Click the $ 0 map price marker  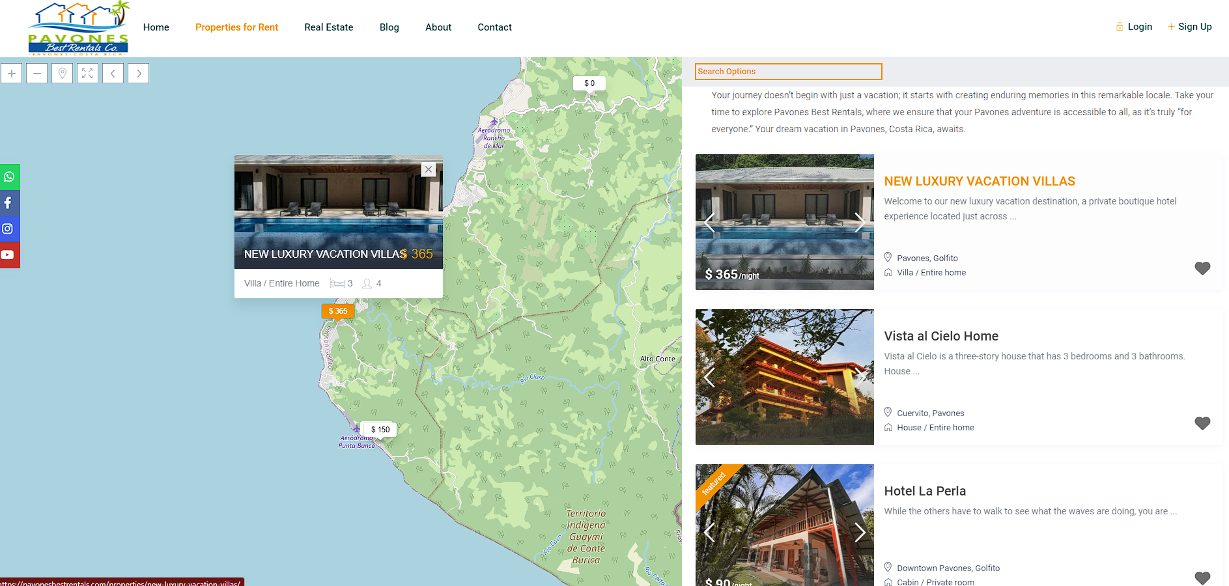pos(589,83)
